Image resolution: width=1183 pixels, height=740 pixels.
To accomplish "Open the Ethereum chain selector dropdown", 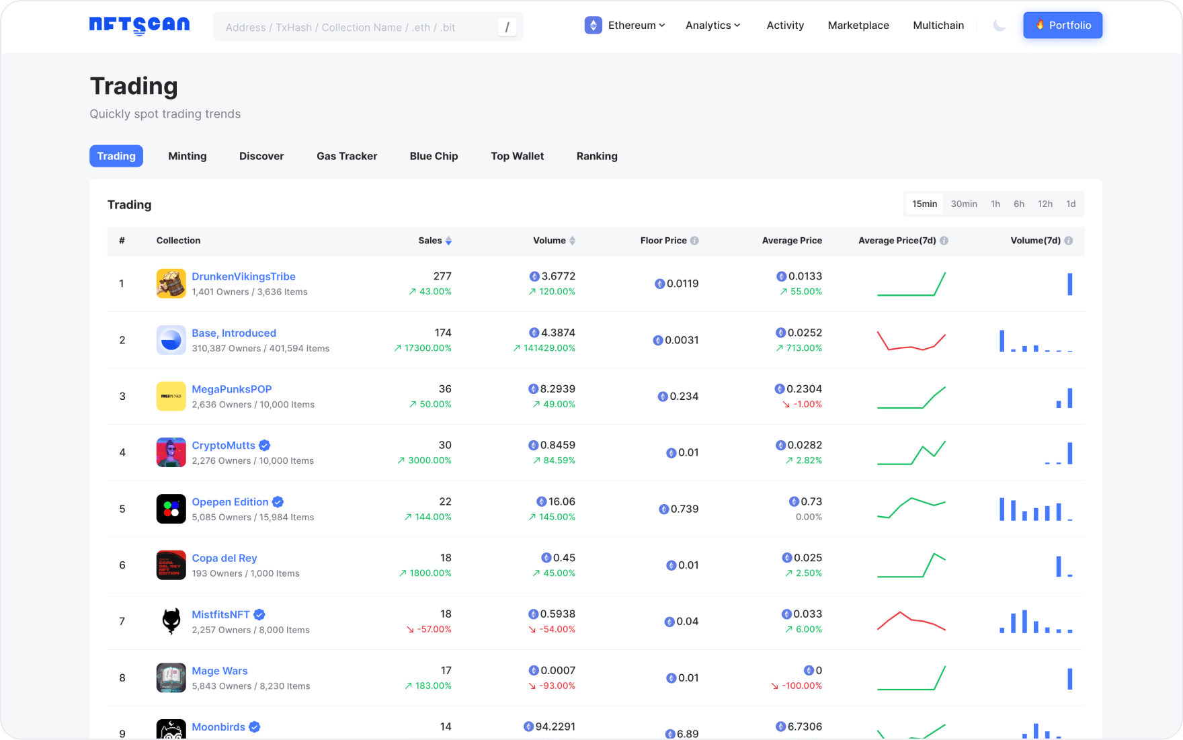I will click(x=625, y=25).
